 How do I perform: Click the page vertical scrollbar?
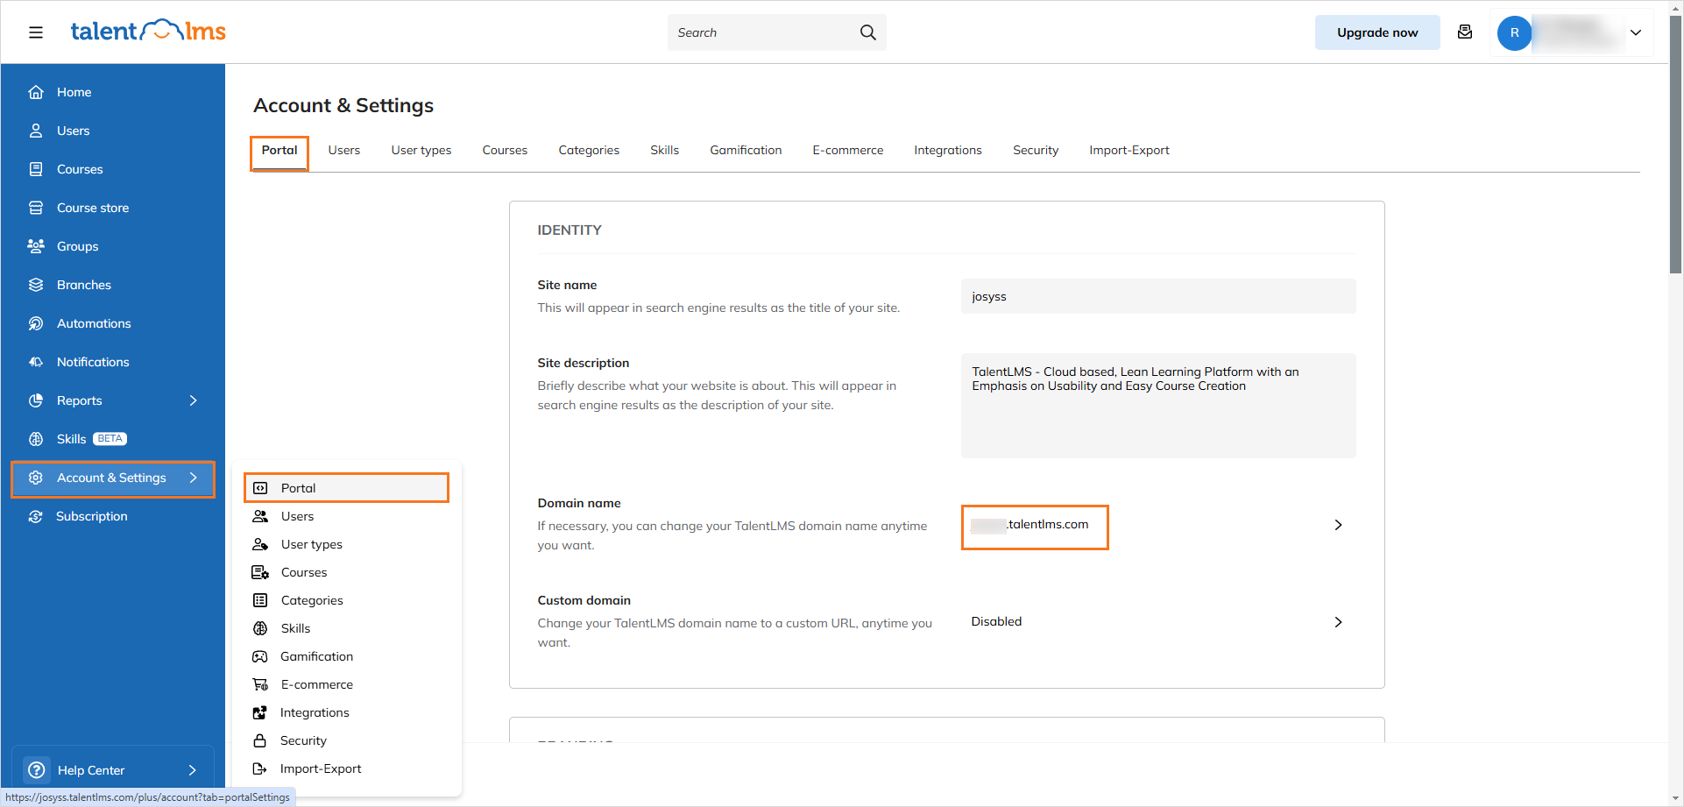click(1675, 145)
